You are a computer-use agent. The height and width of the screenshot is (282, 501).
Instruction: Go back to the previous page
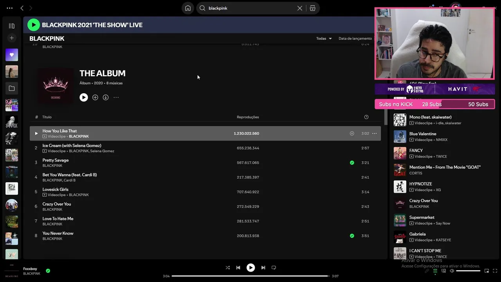tap(22, 8)
